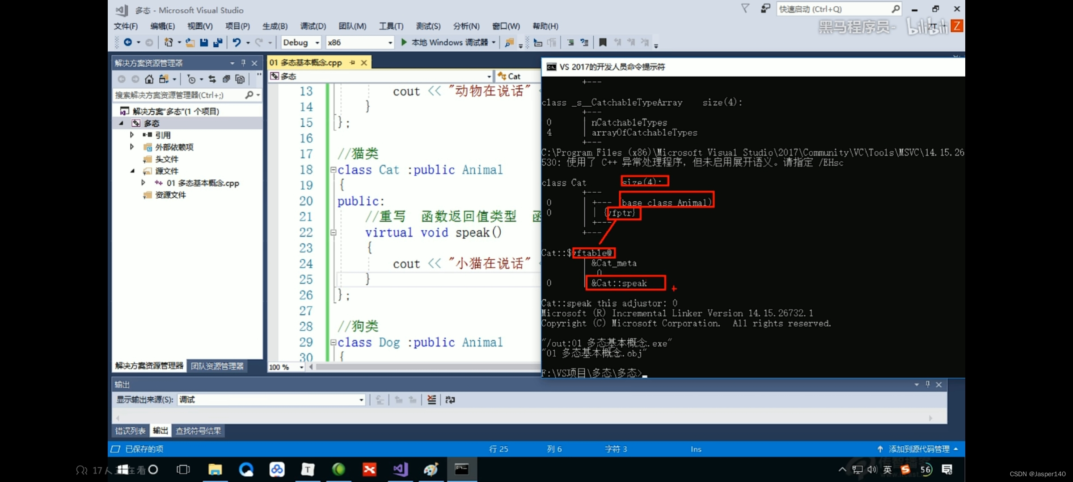Click the 快速启动 (Ctrl+Q) search box
1073x482 pixels.
tap(839, 9)
